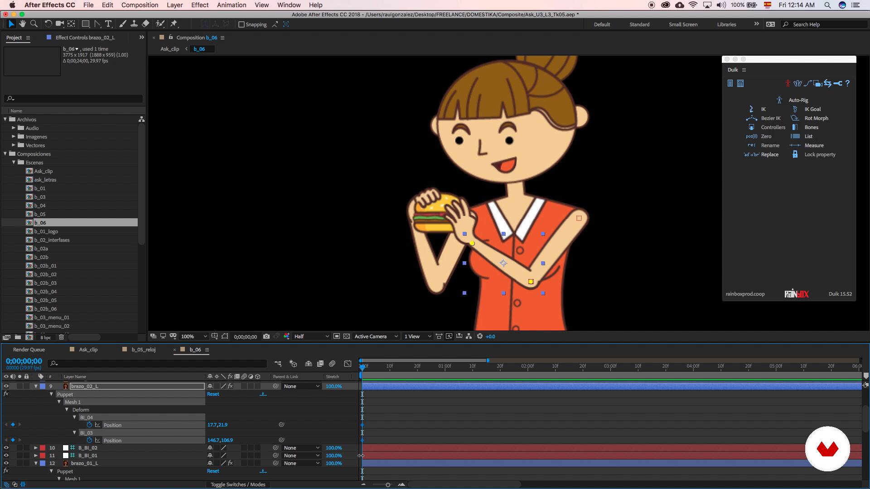Hide layer brazo_01_L with eye toggle
This screenshot has height=489, width=870.
click(x=6, y=463)
